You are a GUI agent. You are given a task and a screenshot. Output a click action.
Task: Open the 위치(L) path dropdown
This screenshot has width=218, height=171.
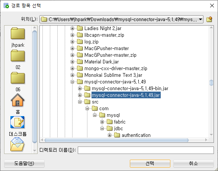[201, 19]
